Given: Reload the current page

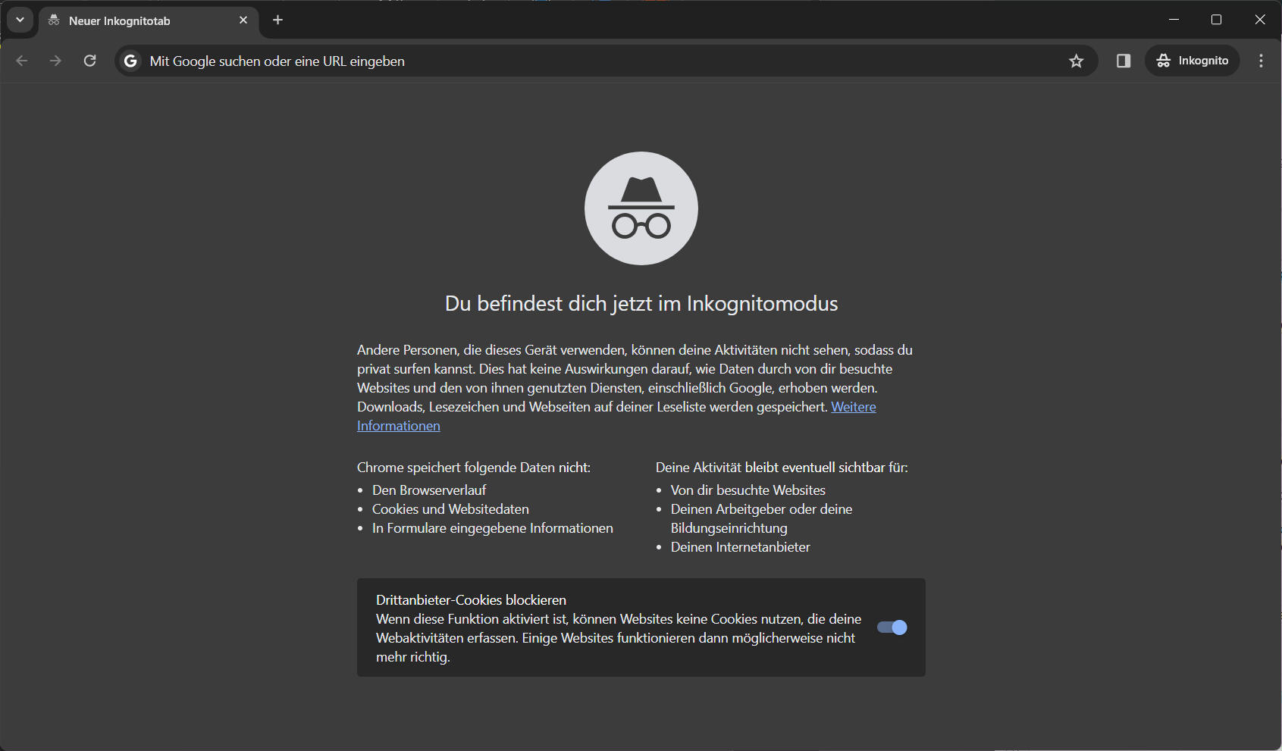Looking at the screenshot, I should [x=89, y=61].
